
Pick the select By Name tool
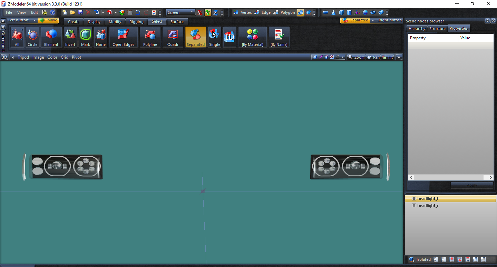click(279, 37)
